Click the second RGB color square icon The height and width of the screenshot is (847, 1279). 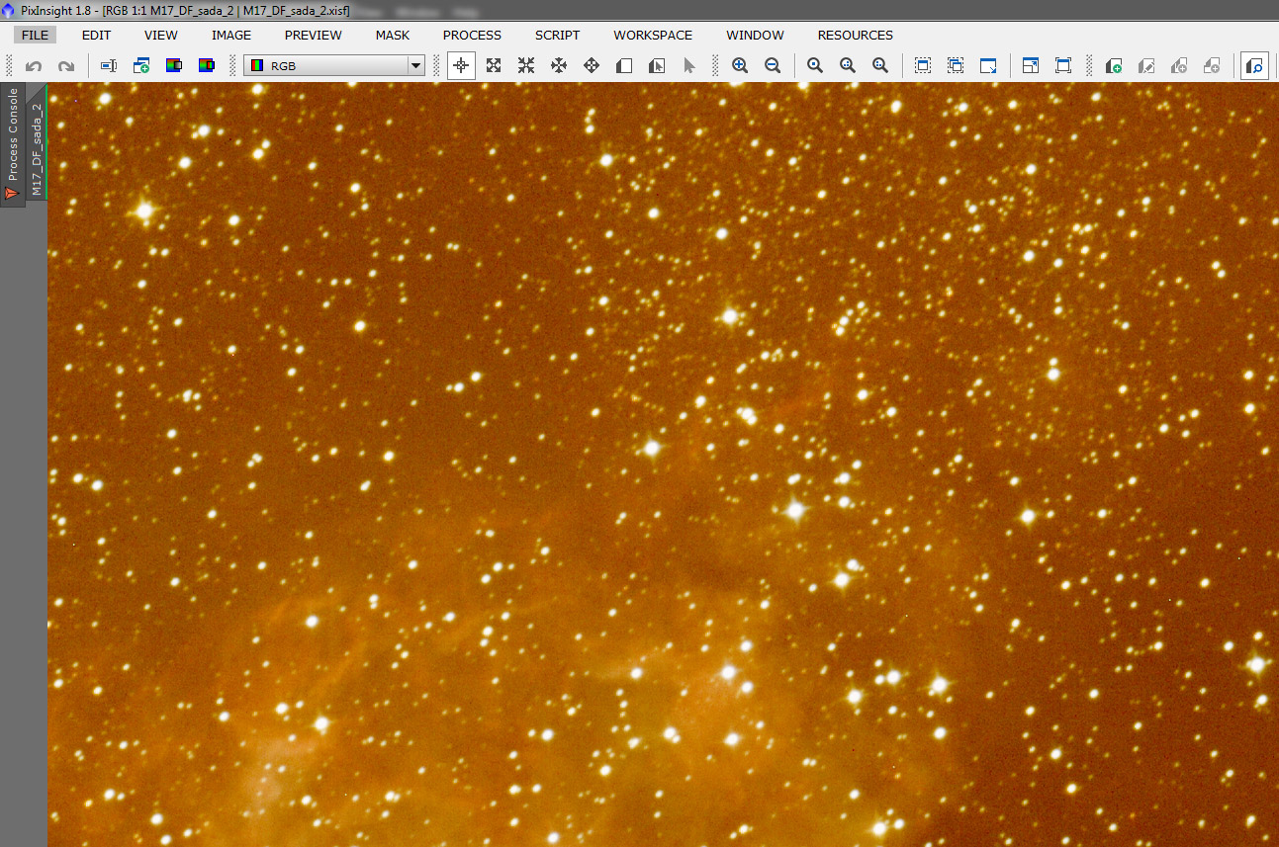[207, 66]
